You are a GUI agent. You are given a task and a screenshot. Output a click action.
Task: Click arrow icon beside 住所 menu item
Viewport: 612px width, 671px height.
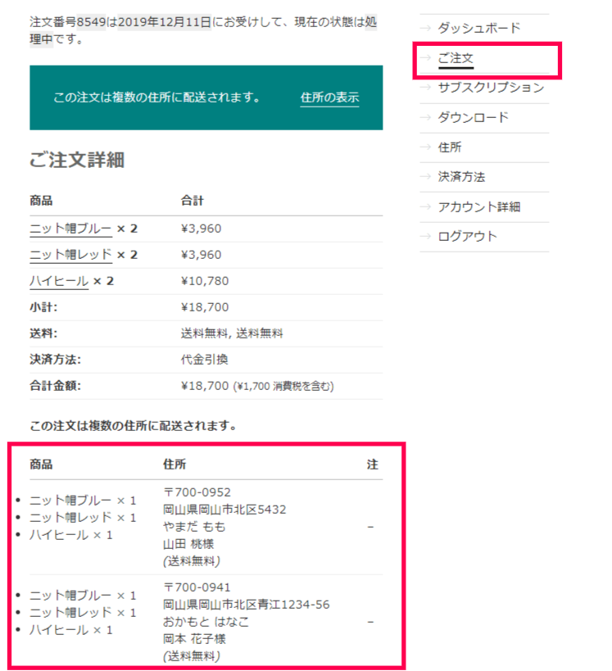(425, 147)
